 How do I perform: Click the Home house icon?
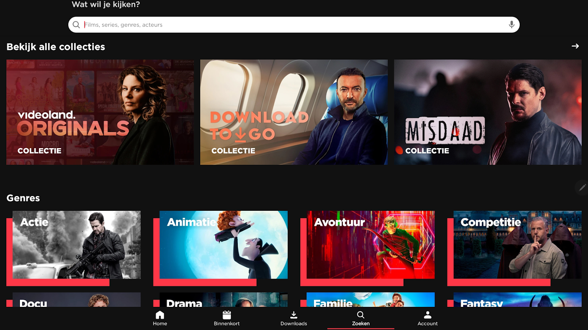click(x=160, y=315)
